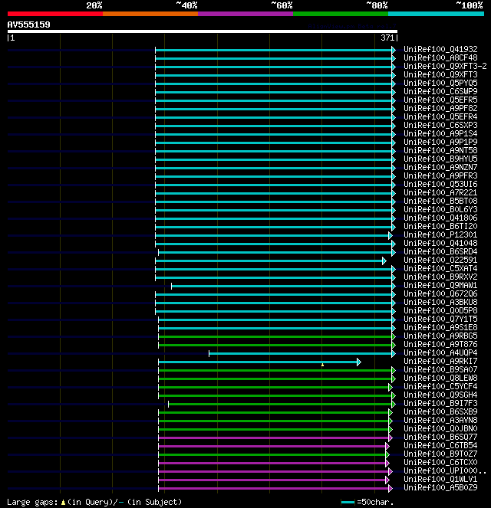Click the UniRef100_B5BT08 label
This screenshot has height=508, width=491.
tap(440, 201)
